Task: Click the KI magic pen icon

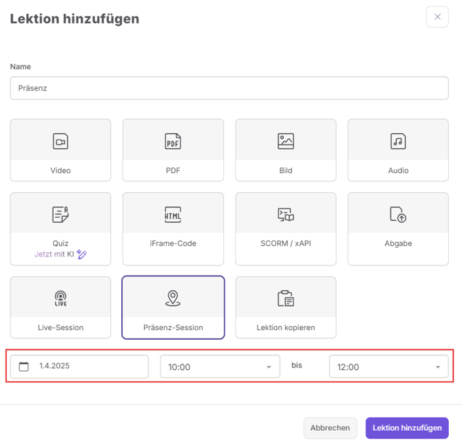Action: tap(81, 254)
